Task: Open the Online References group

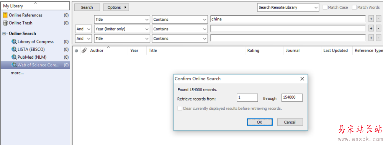Action: [x=35, y=15]
